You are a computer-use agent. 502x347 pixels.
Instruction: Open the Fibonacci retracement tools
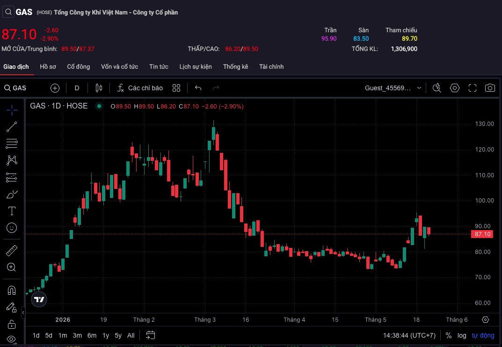pos(12,144)
